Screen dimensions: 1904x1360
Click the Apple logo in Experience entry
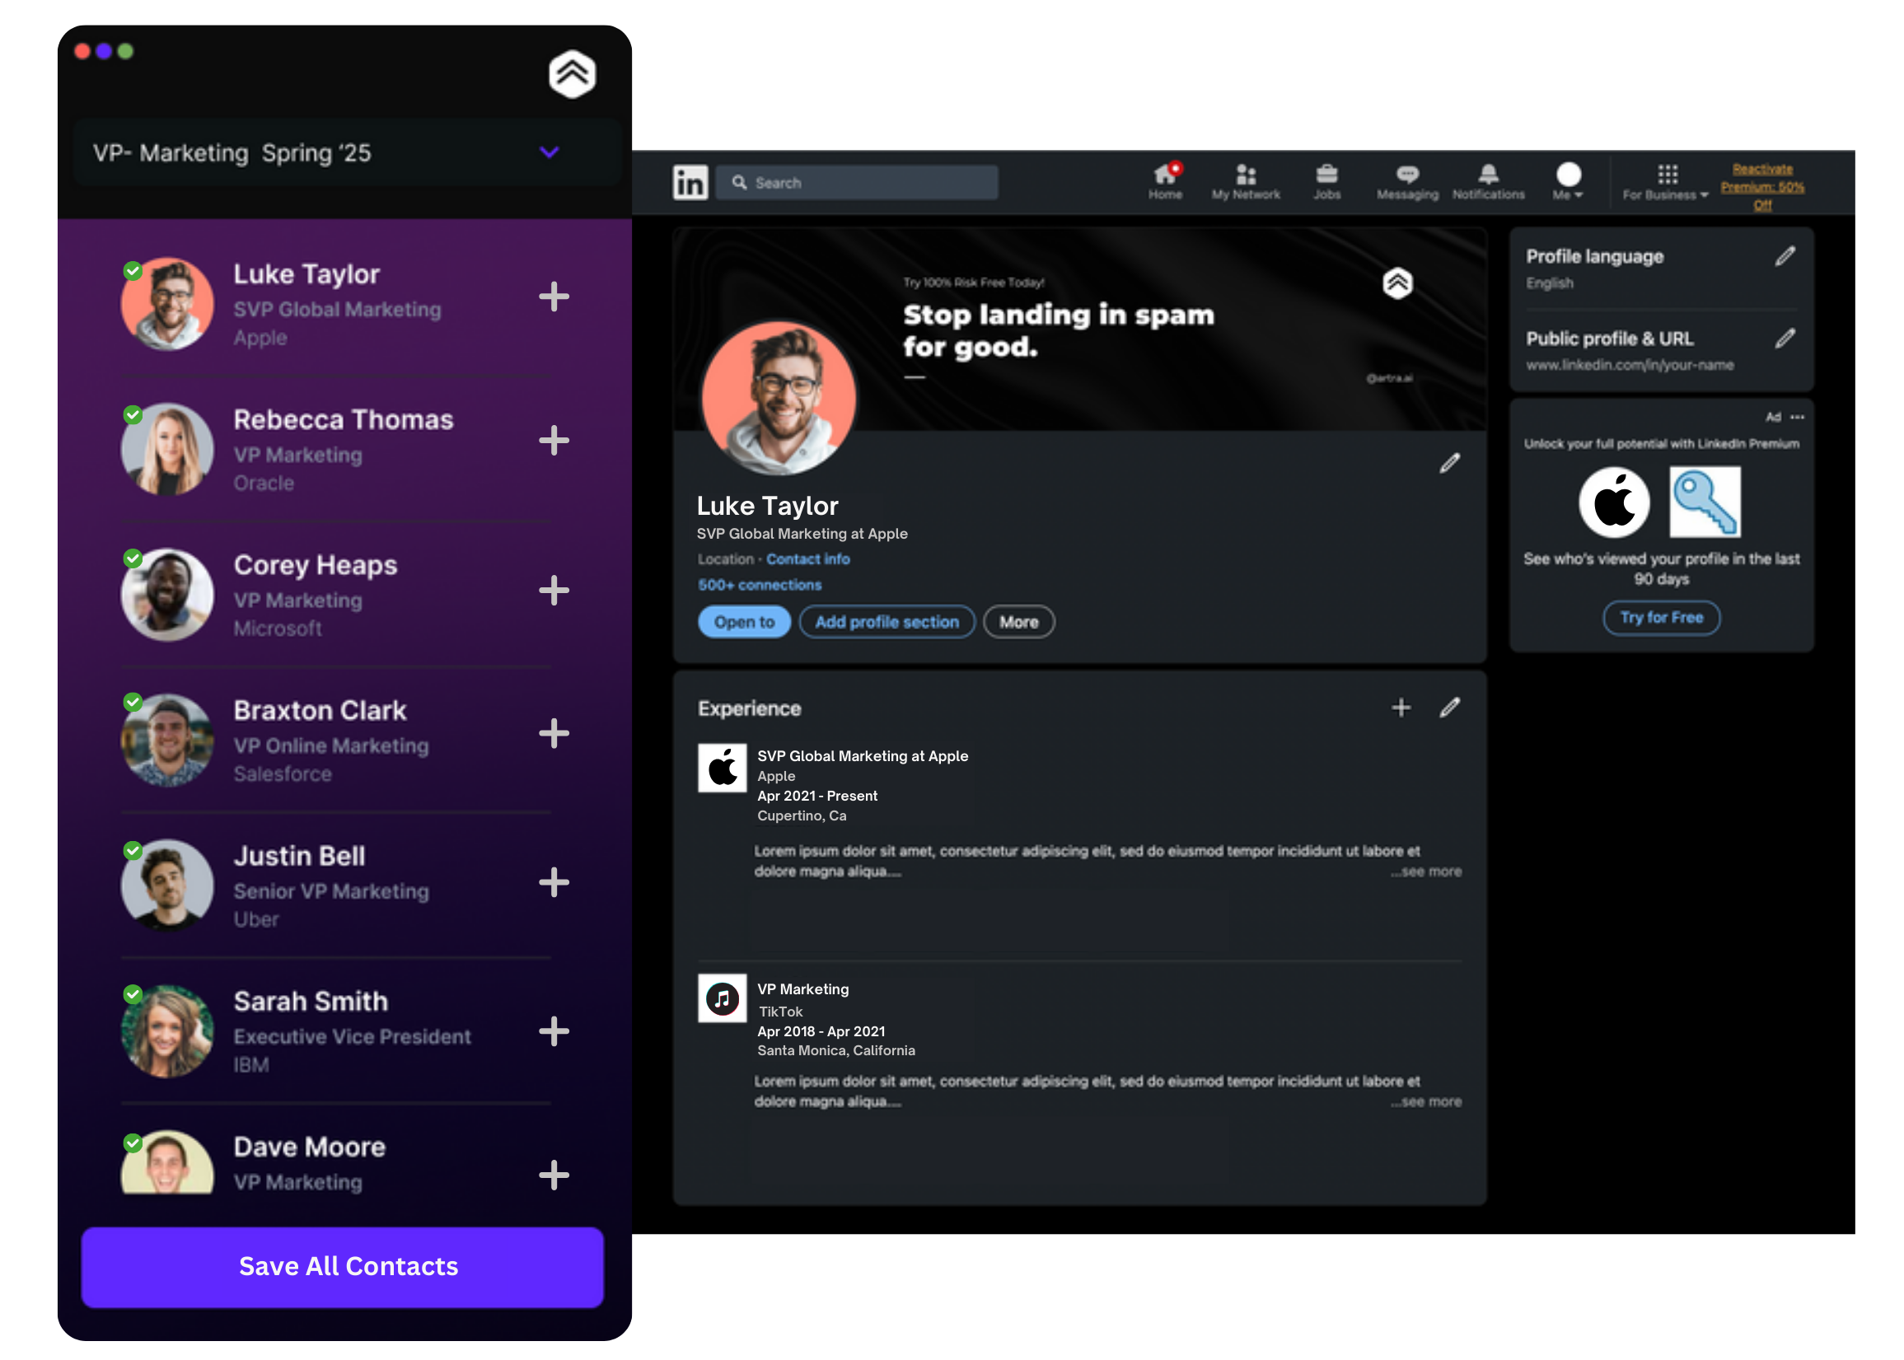(722, 768)
